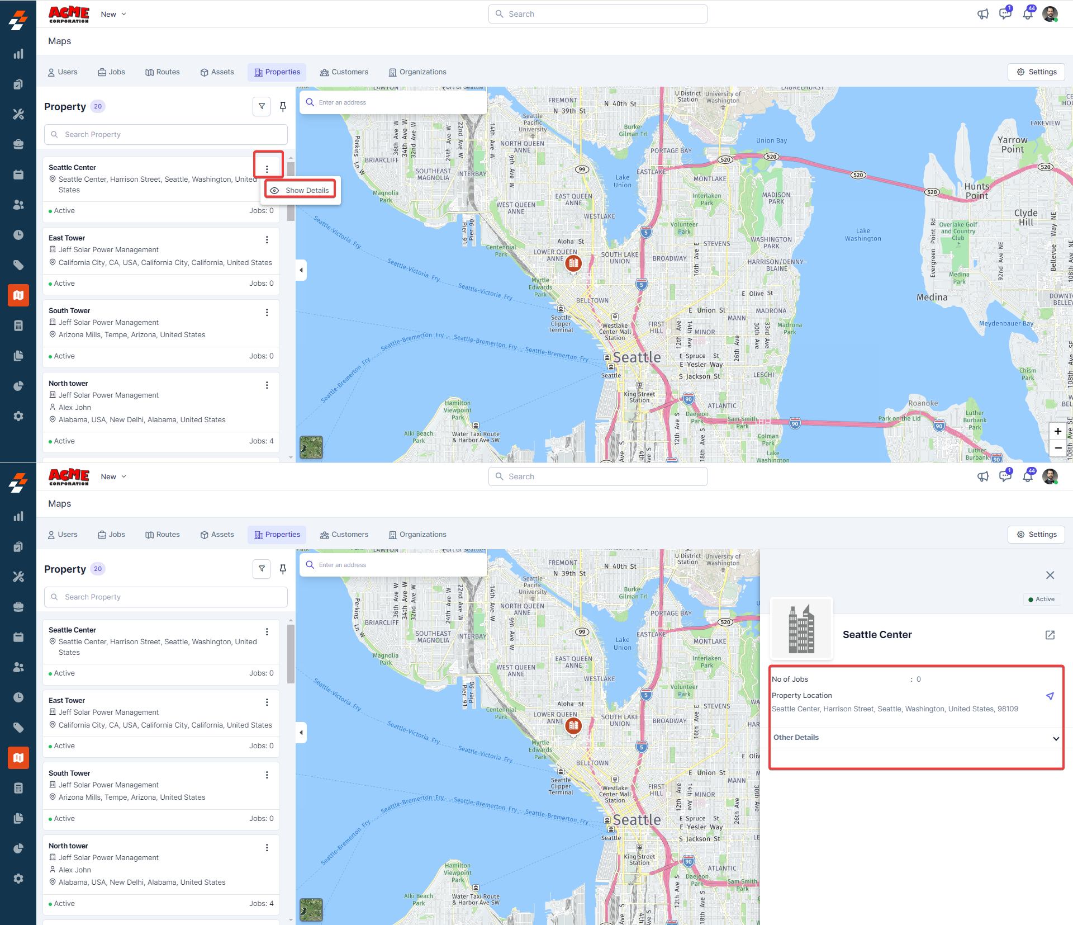Click the red property marker on the map
The width and height of the screenshot is (1073, 925).
(x=573, y=263)
